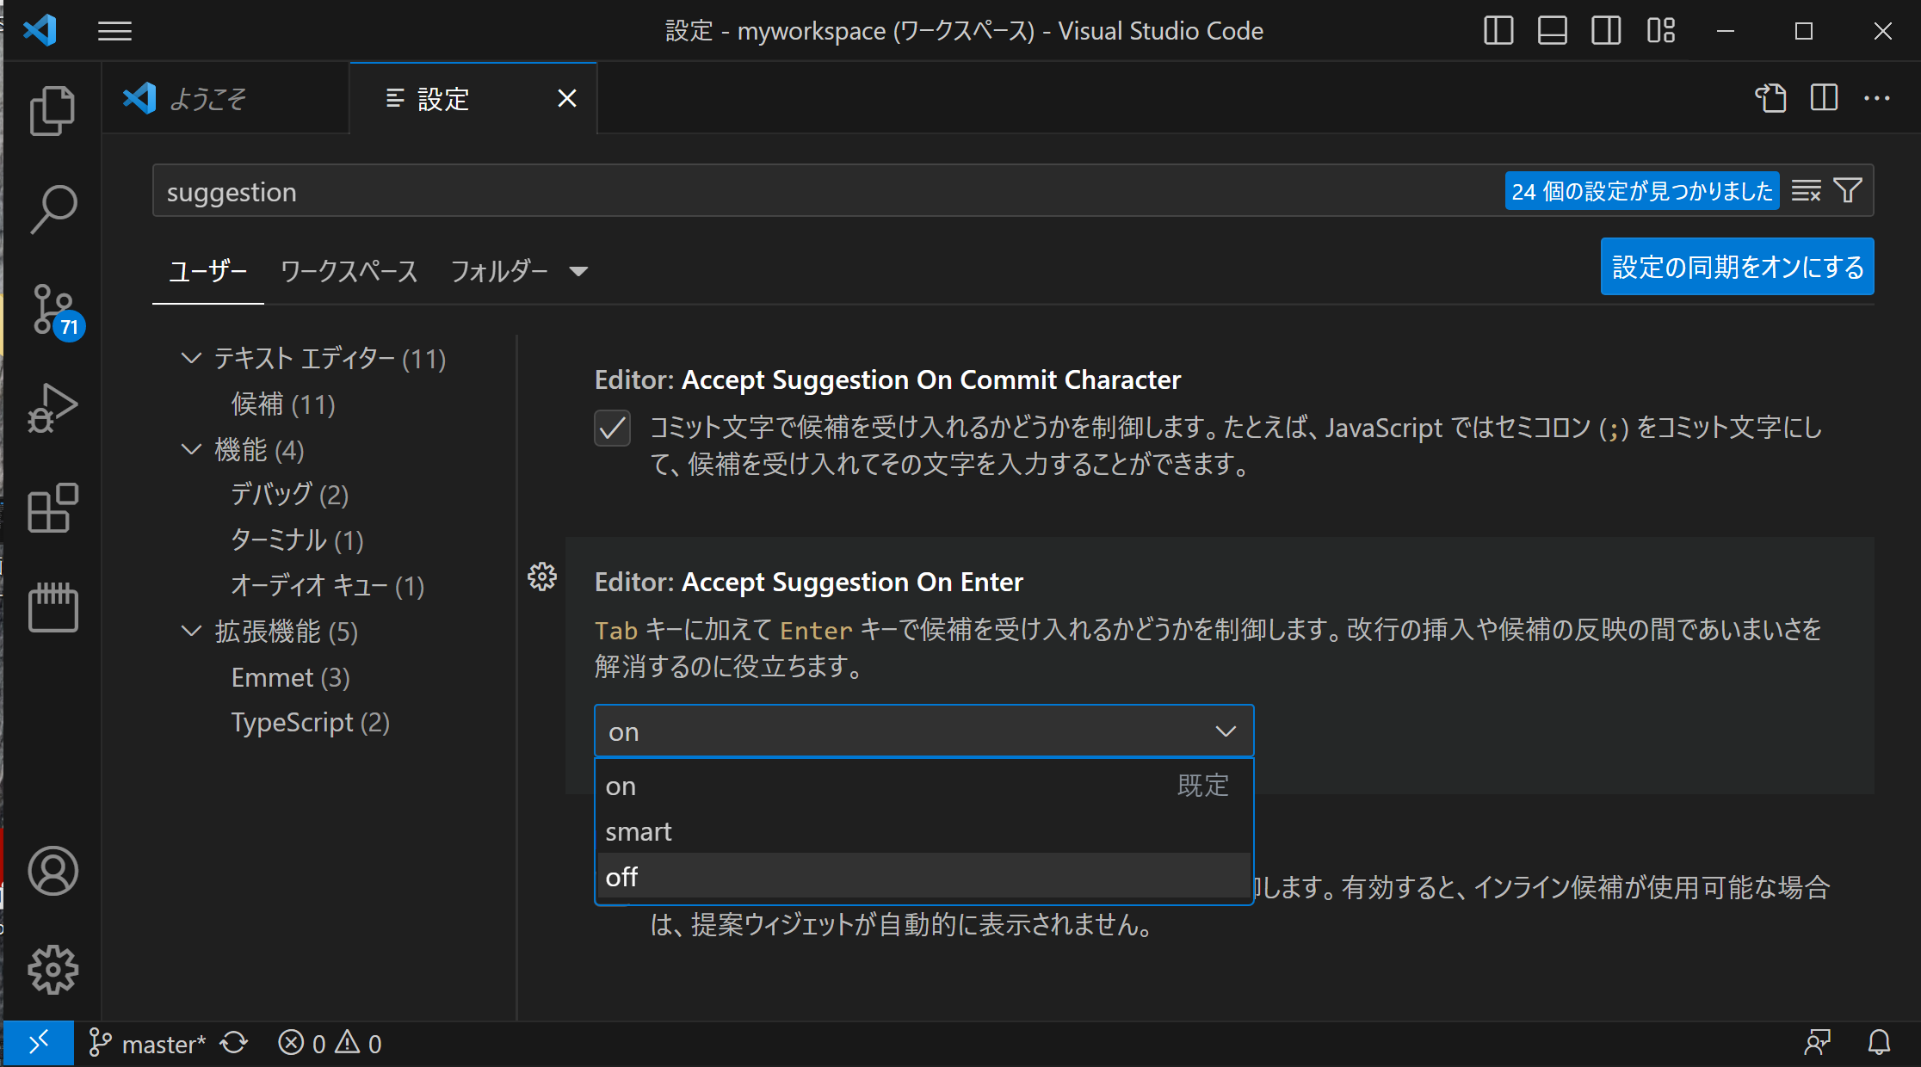Viewport: 1921px width, 1067px height.
Task: Click 設定の同期をオンにする button
Action: click(1737, 267)
